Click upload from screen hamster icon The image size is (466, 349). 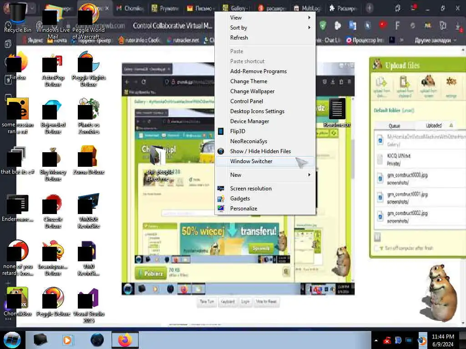428,86
